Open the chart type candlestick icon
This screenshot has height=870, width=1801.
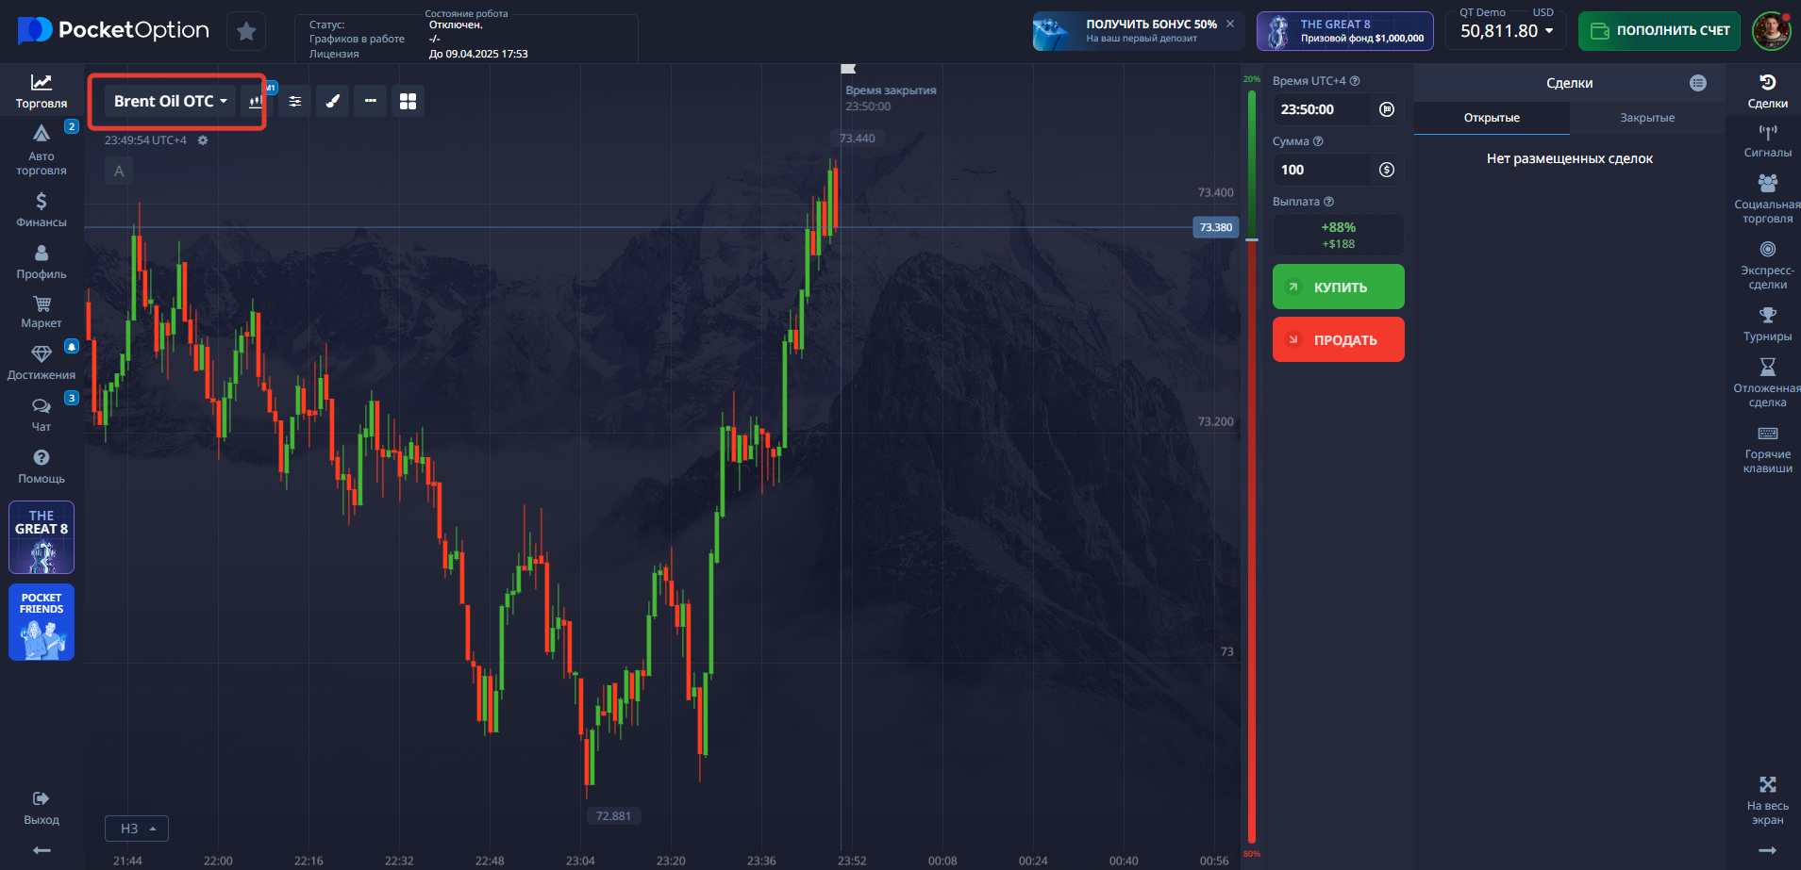point(256,101)
